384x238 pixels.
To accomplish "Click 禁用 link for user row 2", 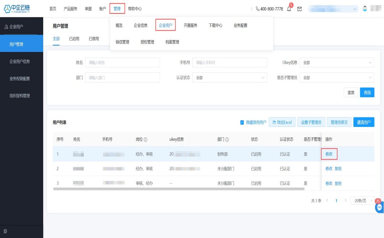I will tap(338, 169).
